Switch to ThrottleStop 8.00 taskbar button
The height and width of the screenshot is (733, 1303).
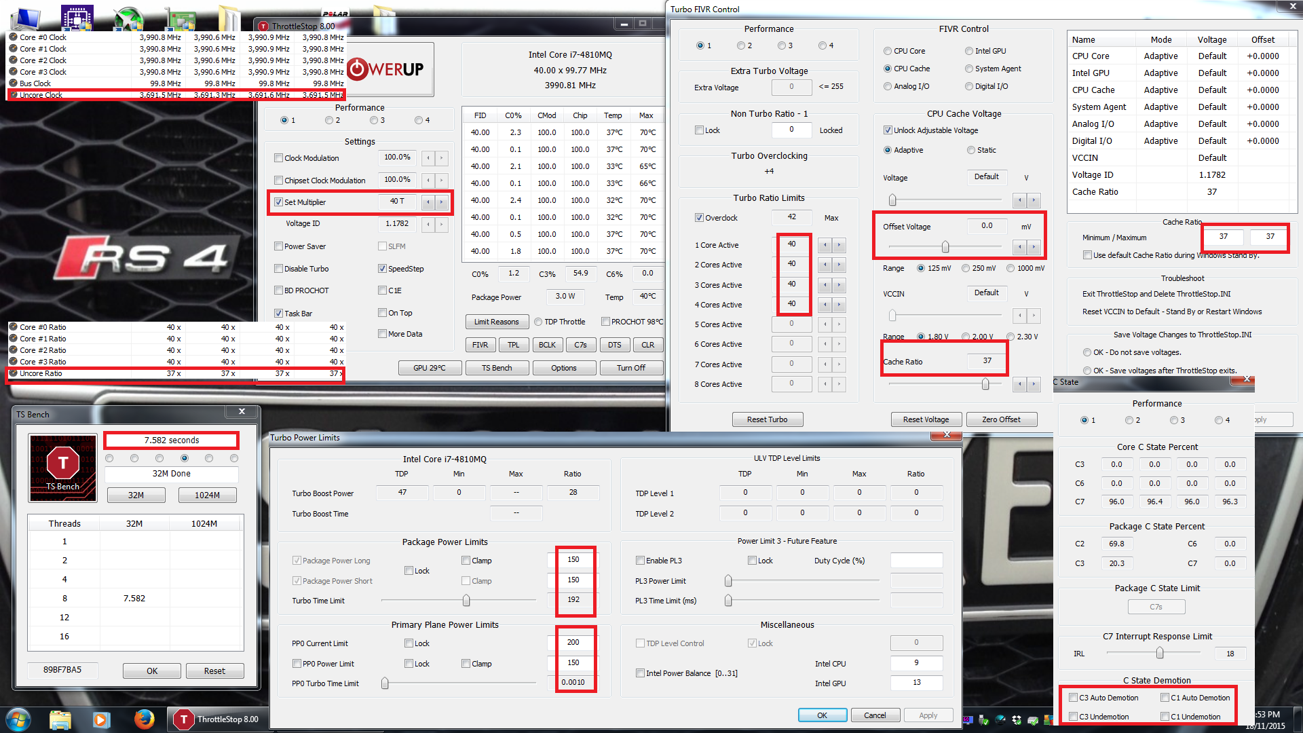(x=216, y=719)
